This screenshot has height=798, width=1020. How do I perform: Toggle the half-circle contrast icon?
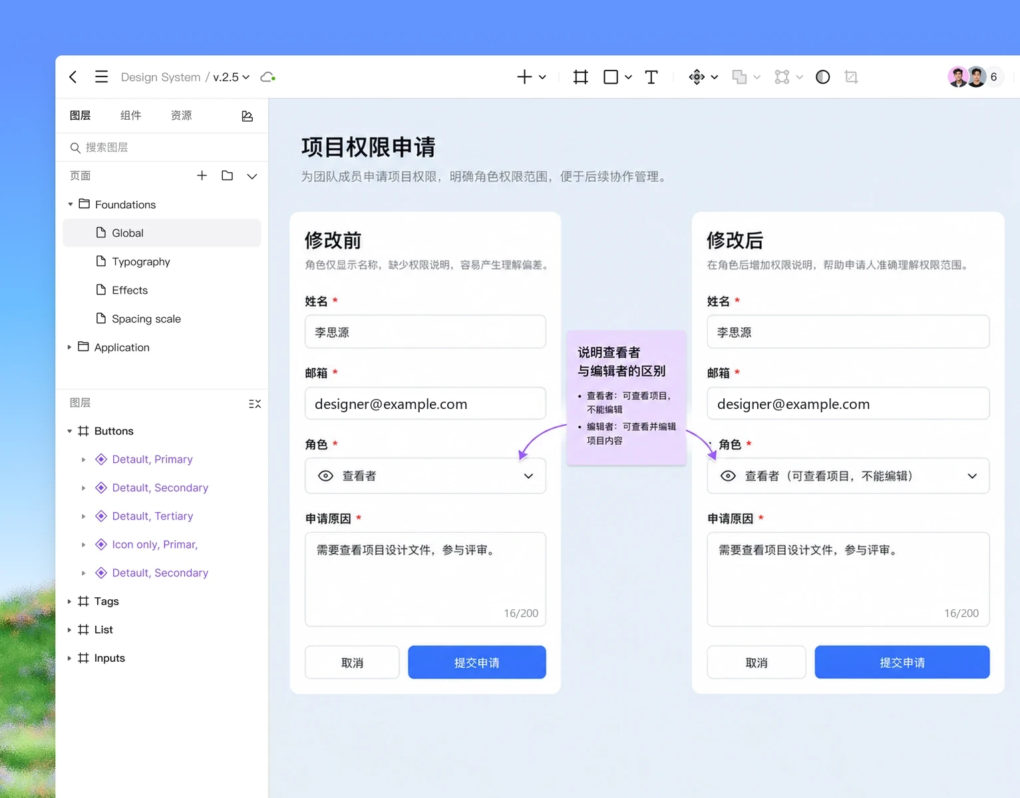tap(823, 77)
